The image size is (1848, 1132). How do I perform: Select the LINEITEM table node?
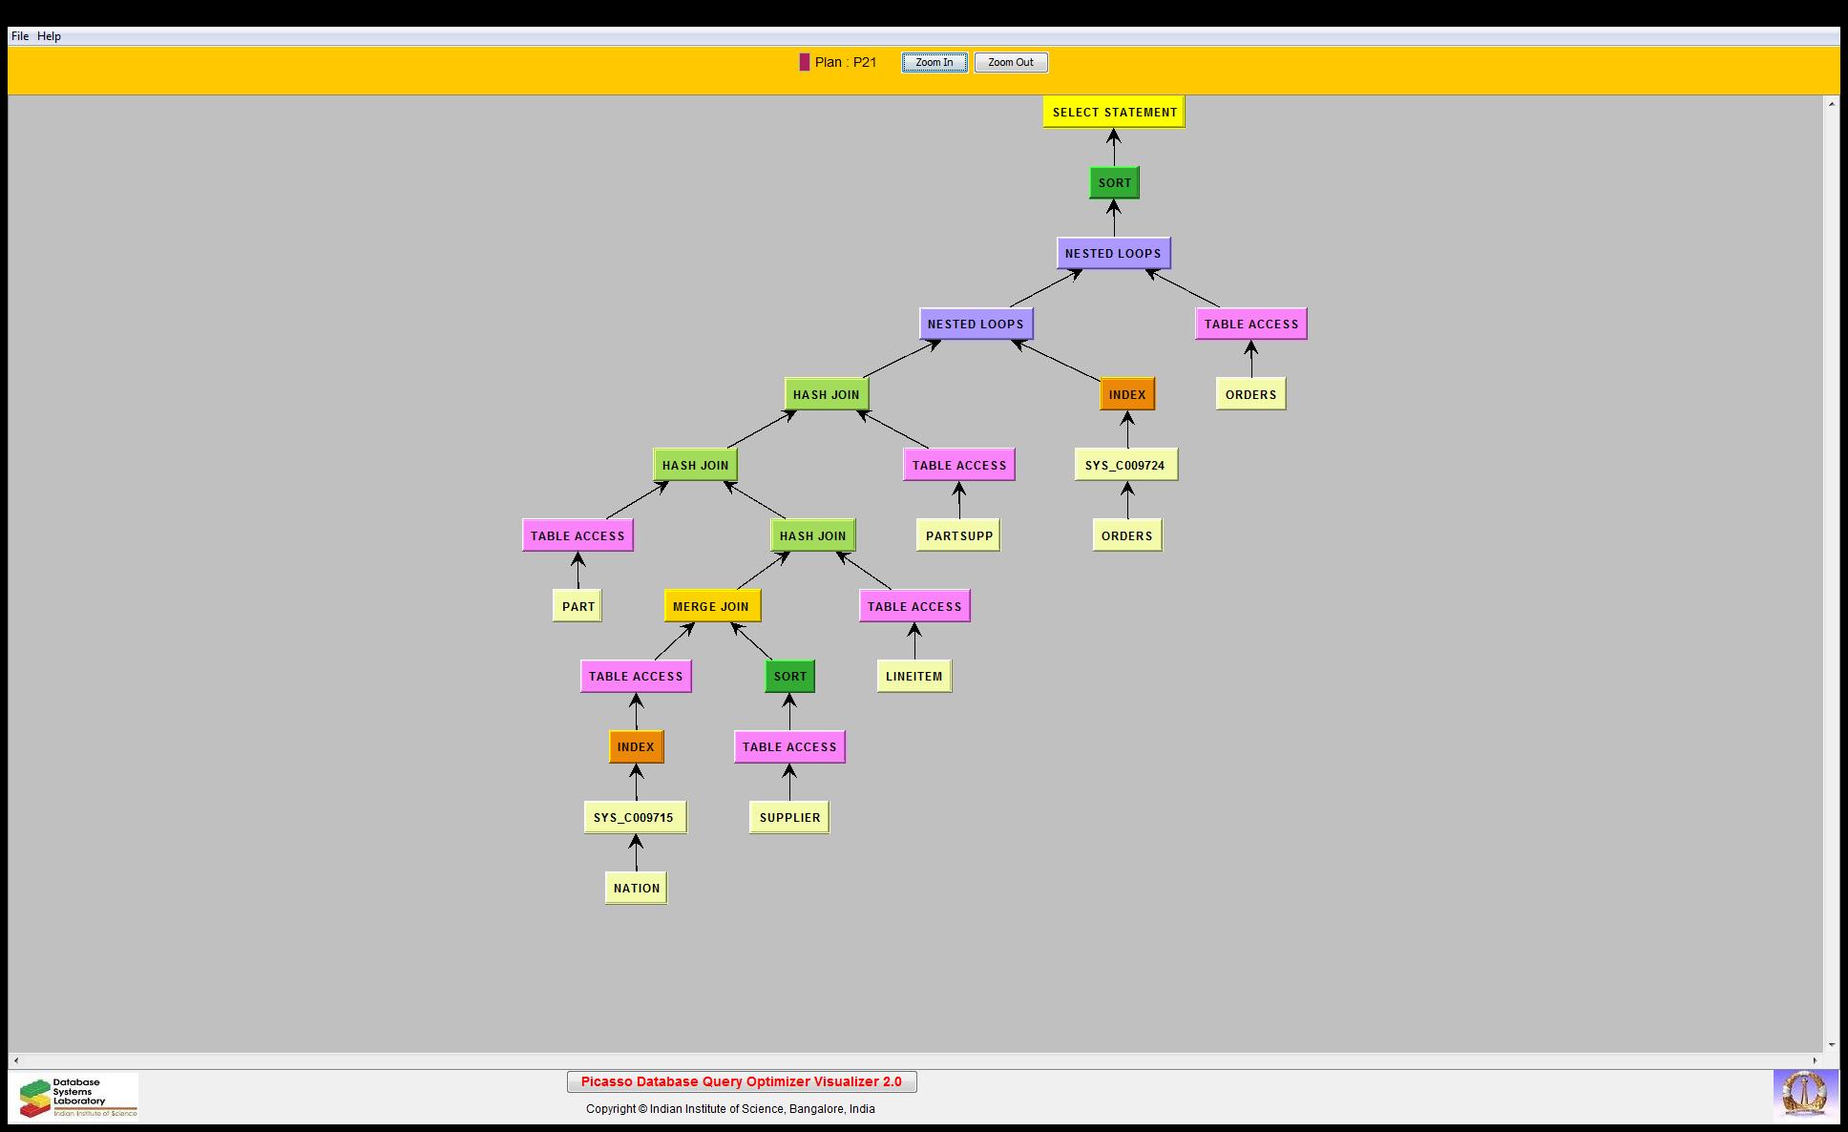tap(913, 677)
